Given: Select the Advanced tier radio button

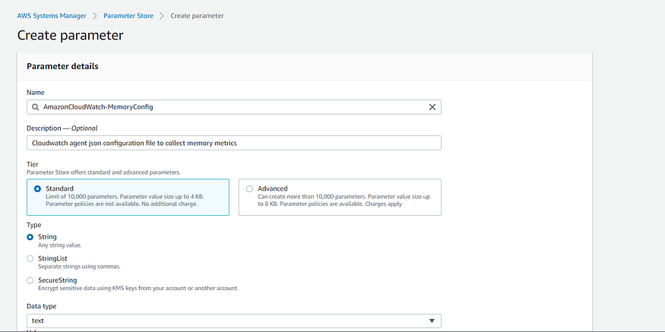Looking at the screenshot, I should pyautogui.click(x=250, y=188).
